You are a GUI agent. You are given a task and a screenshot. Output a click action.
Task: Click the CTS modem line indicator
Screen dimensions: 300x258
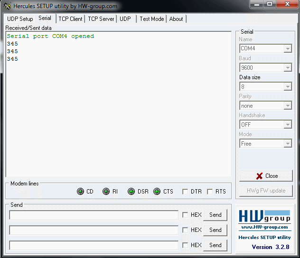point(157,191)
